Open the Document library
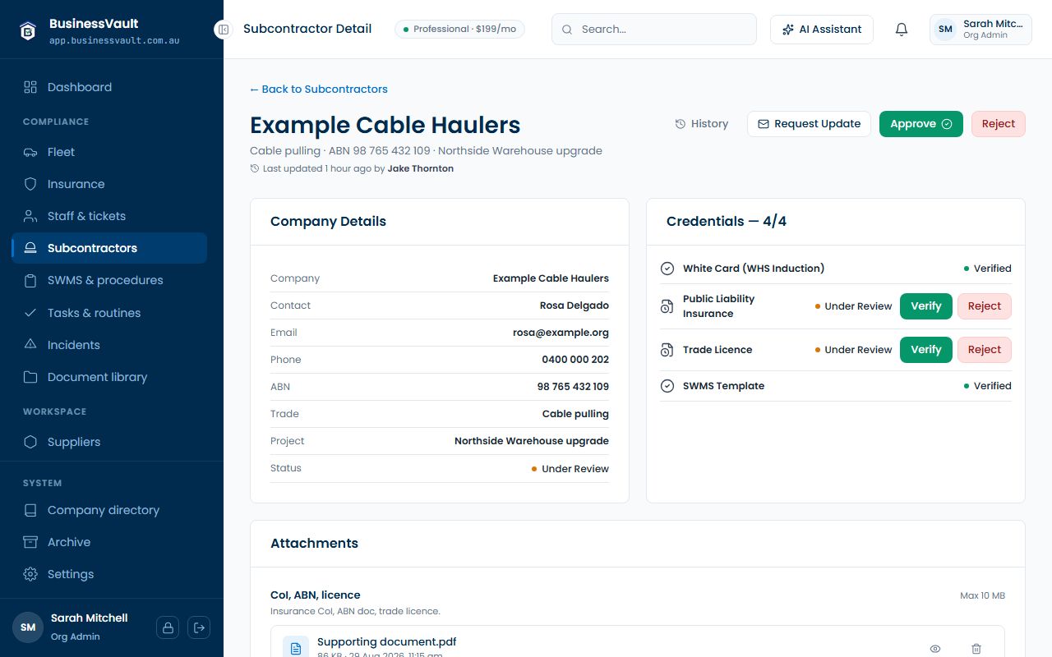The image size is (1052, 657). (109, 377)
